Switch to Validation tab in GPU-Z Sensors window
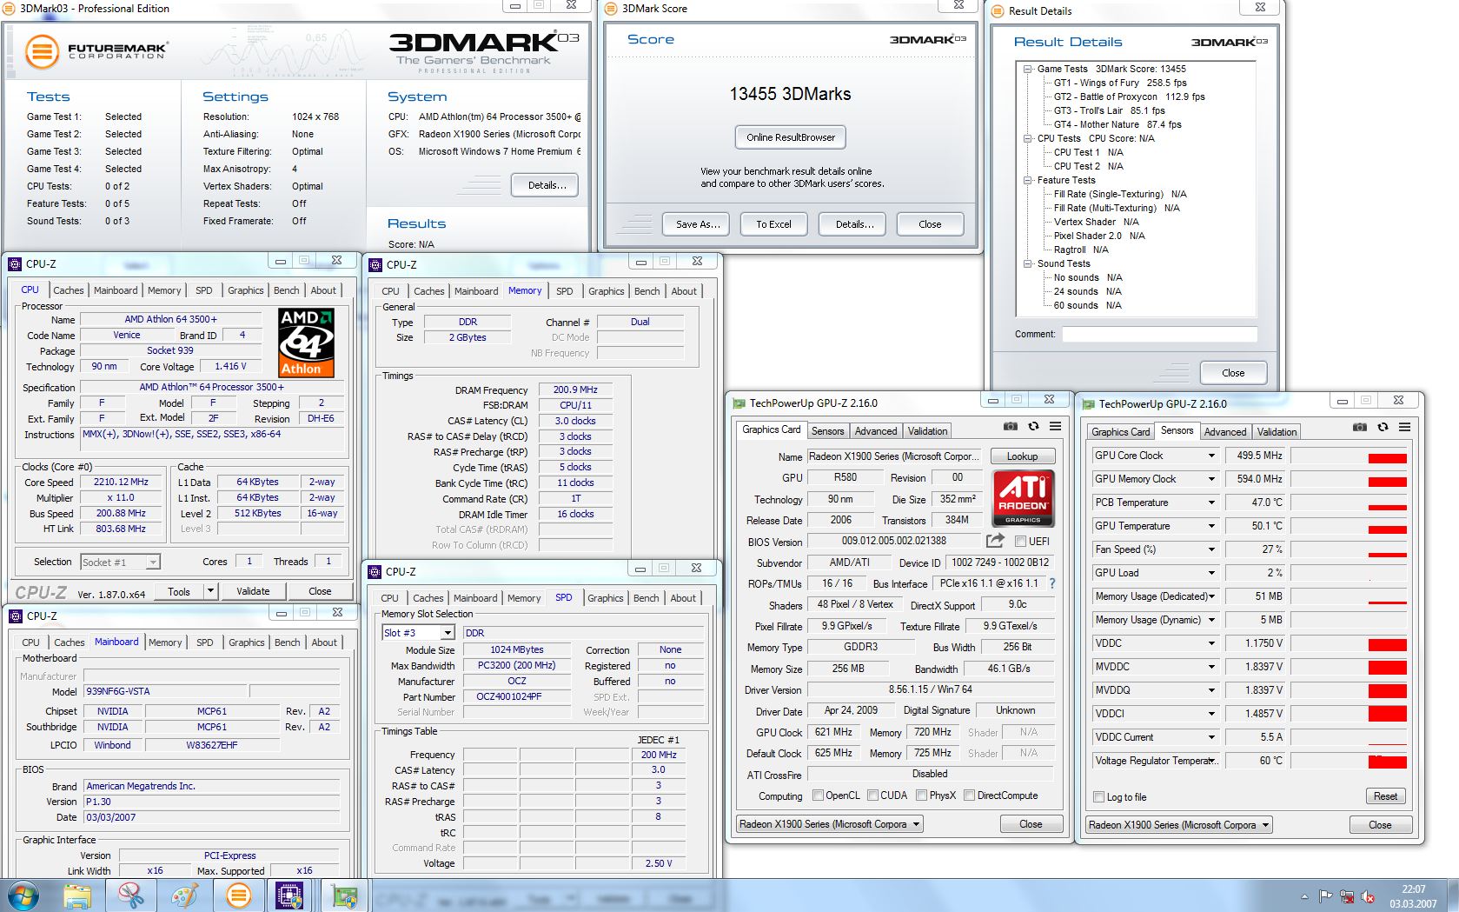 1277,432
